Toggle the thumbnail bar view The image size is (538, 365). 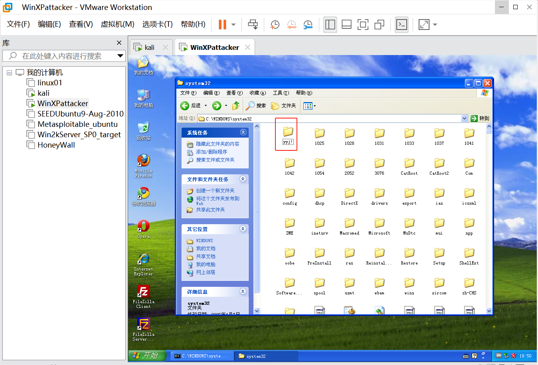346,24
